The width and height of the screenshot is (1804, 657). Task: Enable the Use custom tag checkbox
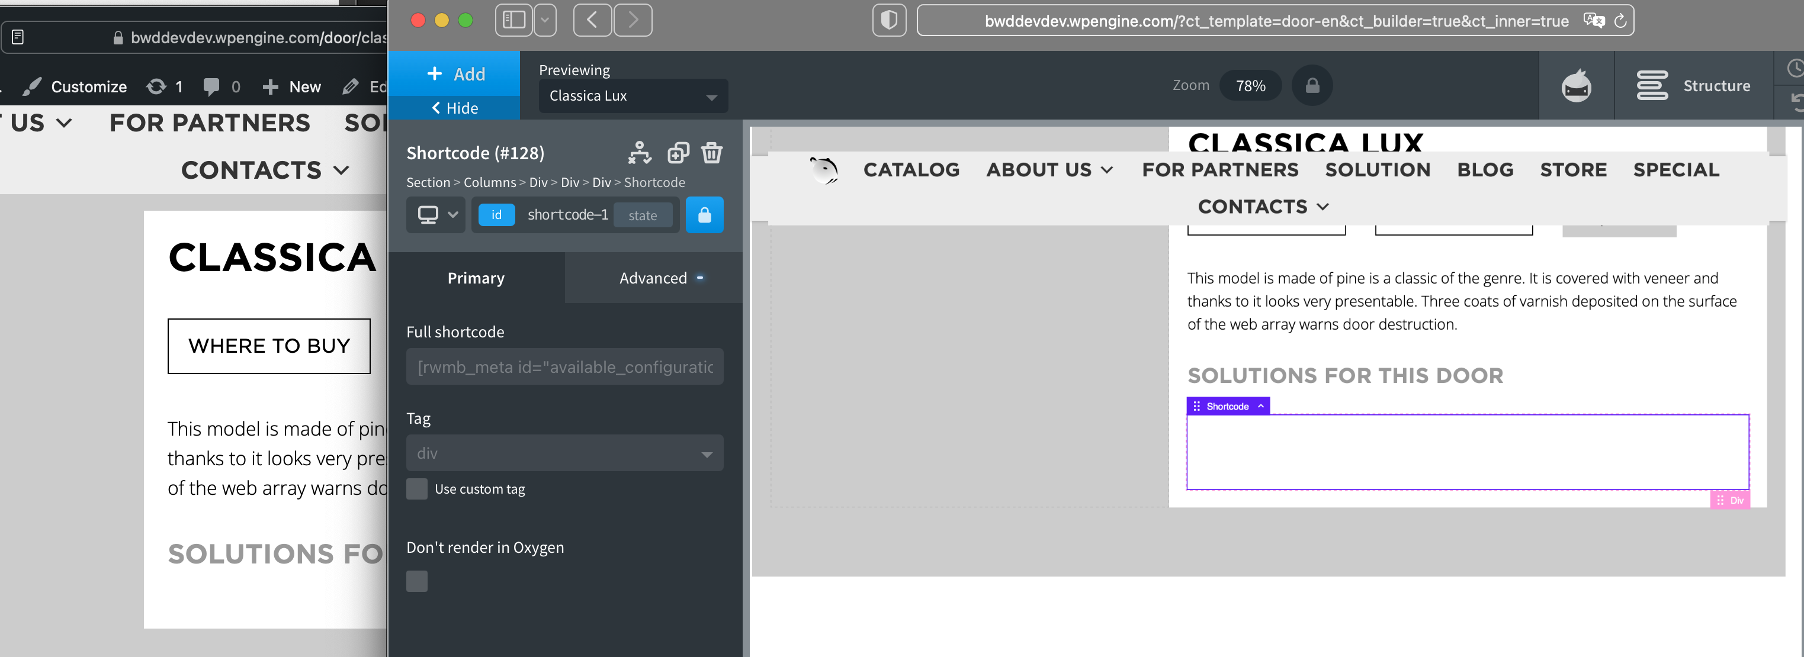pyautogui.click(x=417, y=489)
